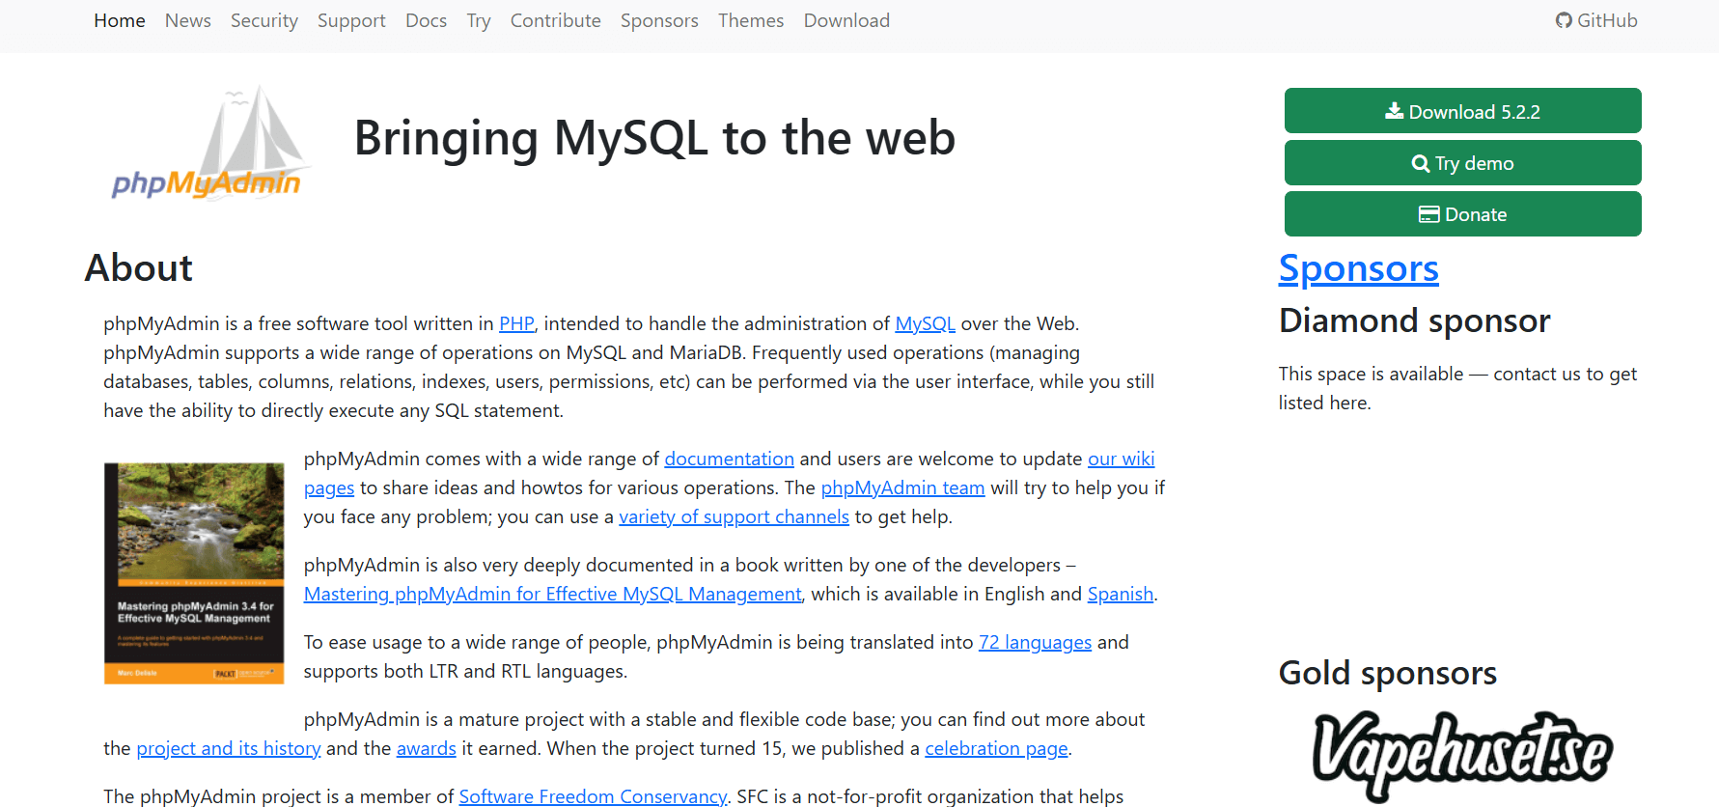Click the Mastering phpMyAdmin book cover
This screenshot has height=807, width=1719.
coord(194,573)
